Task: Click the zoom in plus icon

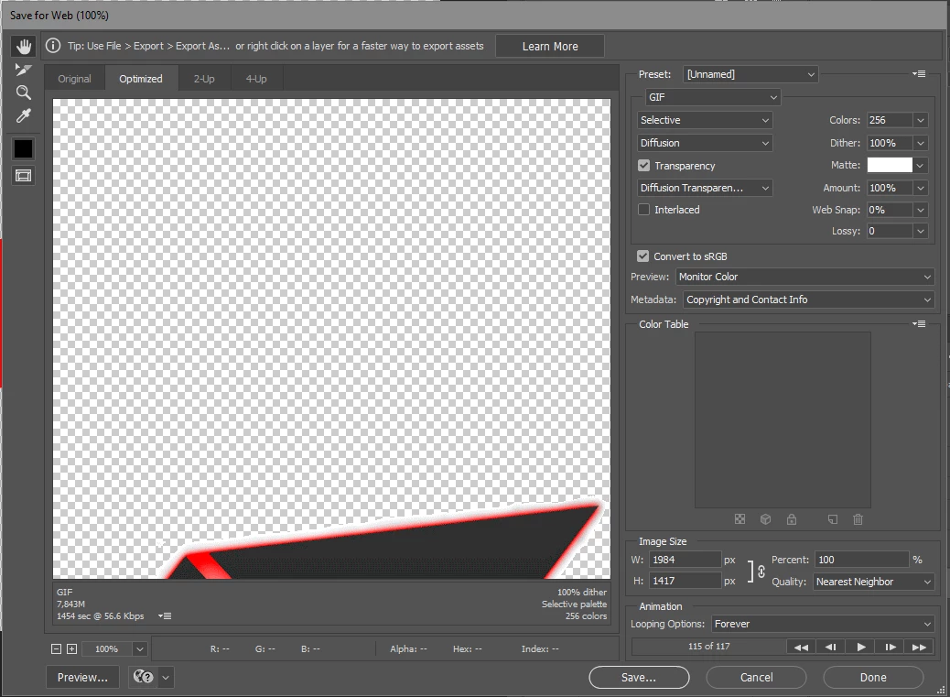Action: (71, 649)
